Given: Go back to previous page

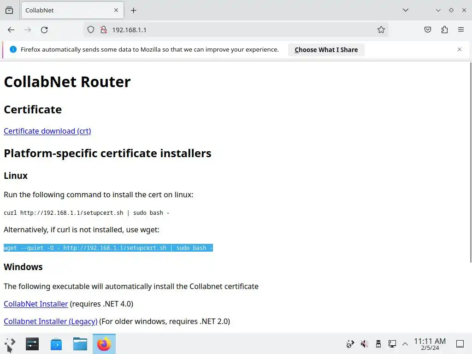Looking at the screenshot, I should pos(11,30).
